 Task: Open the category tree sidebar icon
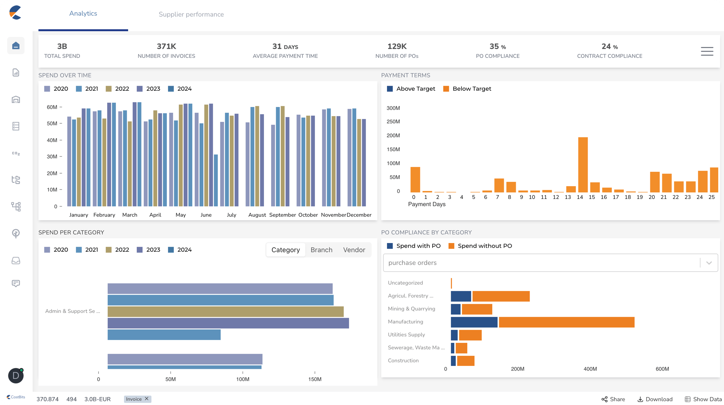16,180
